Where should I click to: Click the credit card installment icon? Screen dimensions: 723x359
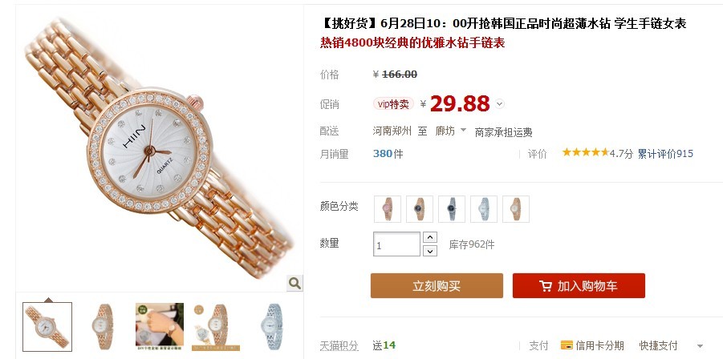pos(567,345)
